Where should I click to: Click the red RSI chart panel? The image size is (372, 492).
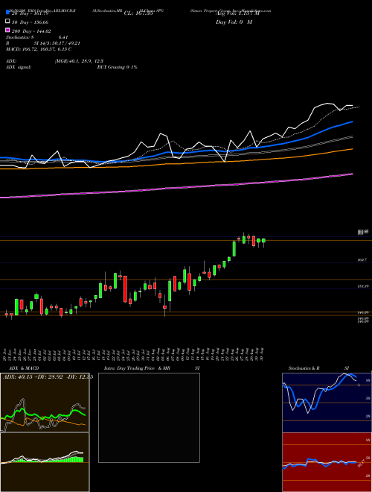327,462
